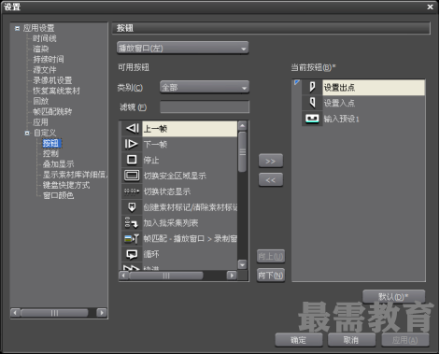Open the 类别 category dropdown set to 全部
Viewport: 440px width, 354px height.
pos(205,88)
